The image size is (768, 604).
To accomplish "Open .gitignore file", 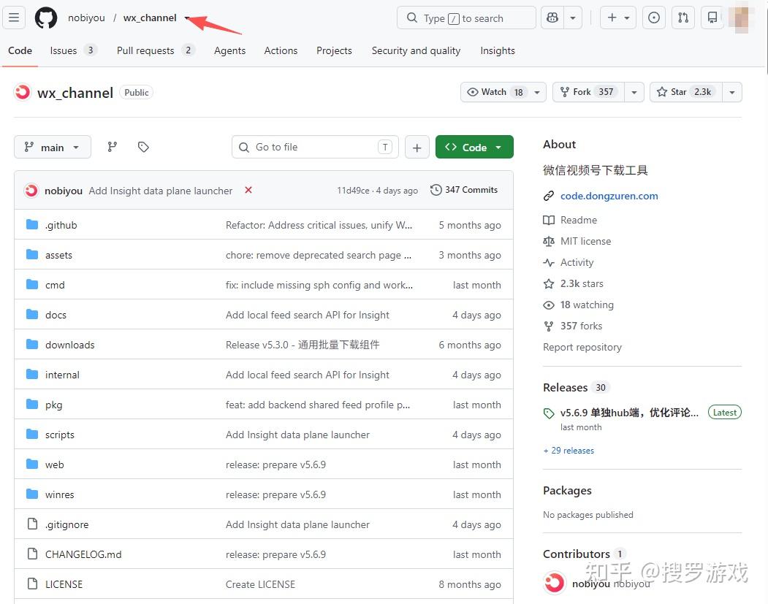I will click(x=66, y=524).
